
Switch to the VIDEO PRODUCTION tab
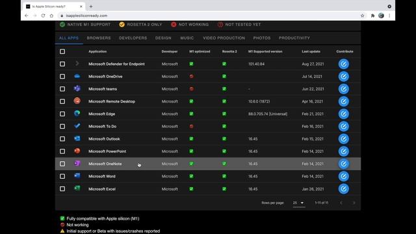pos(224,38)
